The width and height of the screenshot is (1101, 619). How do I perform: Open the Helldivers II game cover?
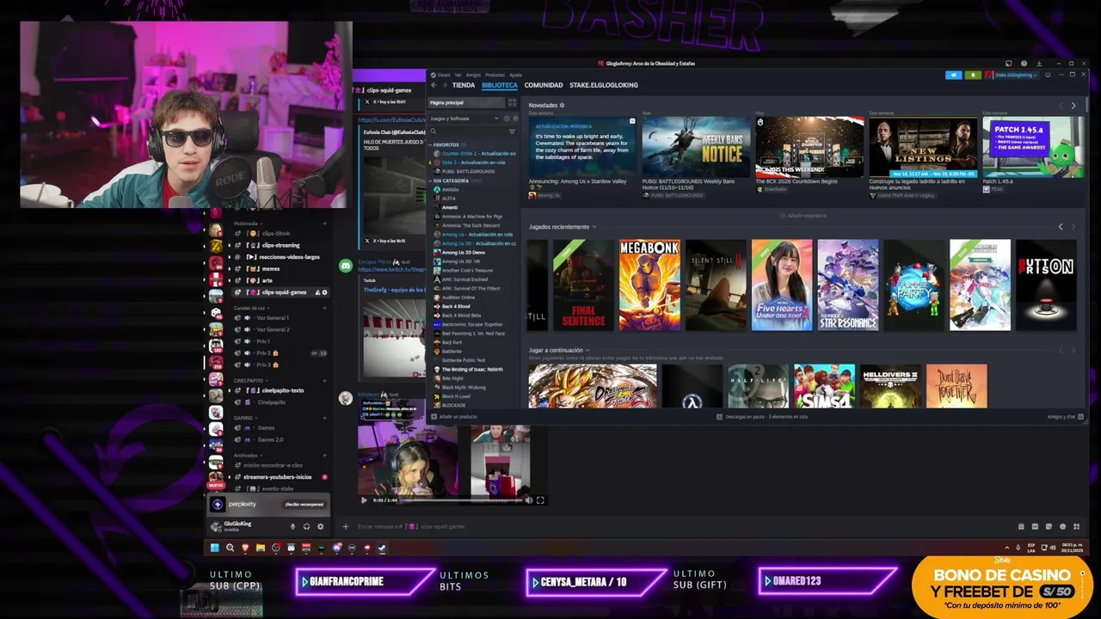tap(890, 386)
